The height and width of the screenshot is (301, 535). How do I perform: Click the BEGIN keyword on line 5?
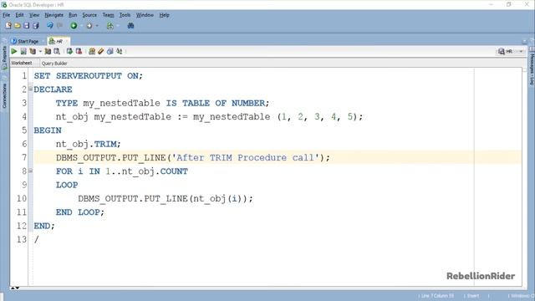pos(48,130)
